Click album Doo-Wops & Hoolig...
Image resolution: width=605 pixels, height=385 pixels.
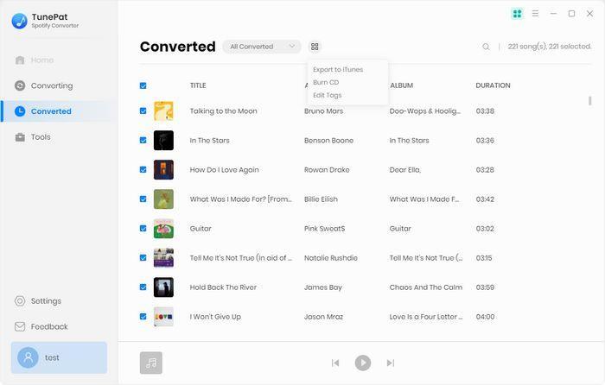click(425, 111)
